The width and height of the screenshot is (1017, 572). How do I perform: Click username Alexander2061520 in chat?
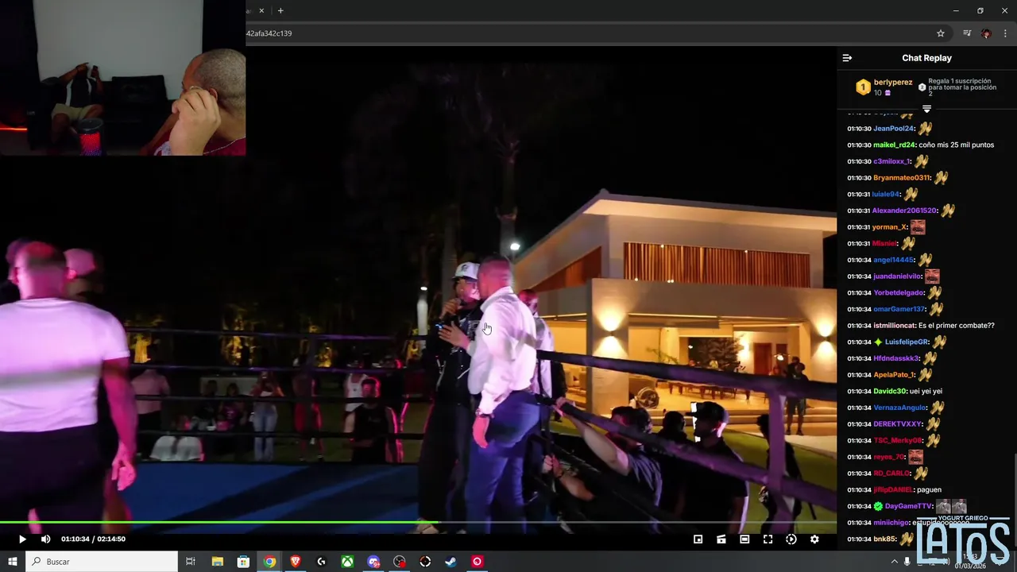click(904, 211)
